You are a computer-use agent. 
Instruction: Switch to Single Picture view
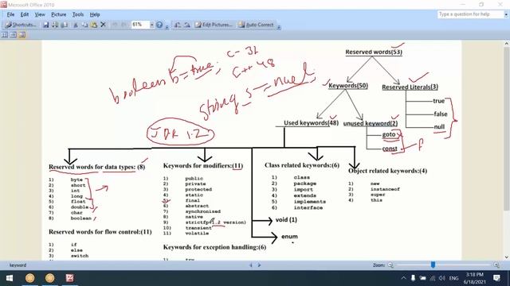point(22,35)
